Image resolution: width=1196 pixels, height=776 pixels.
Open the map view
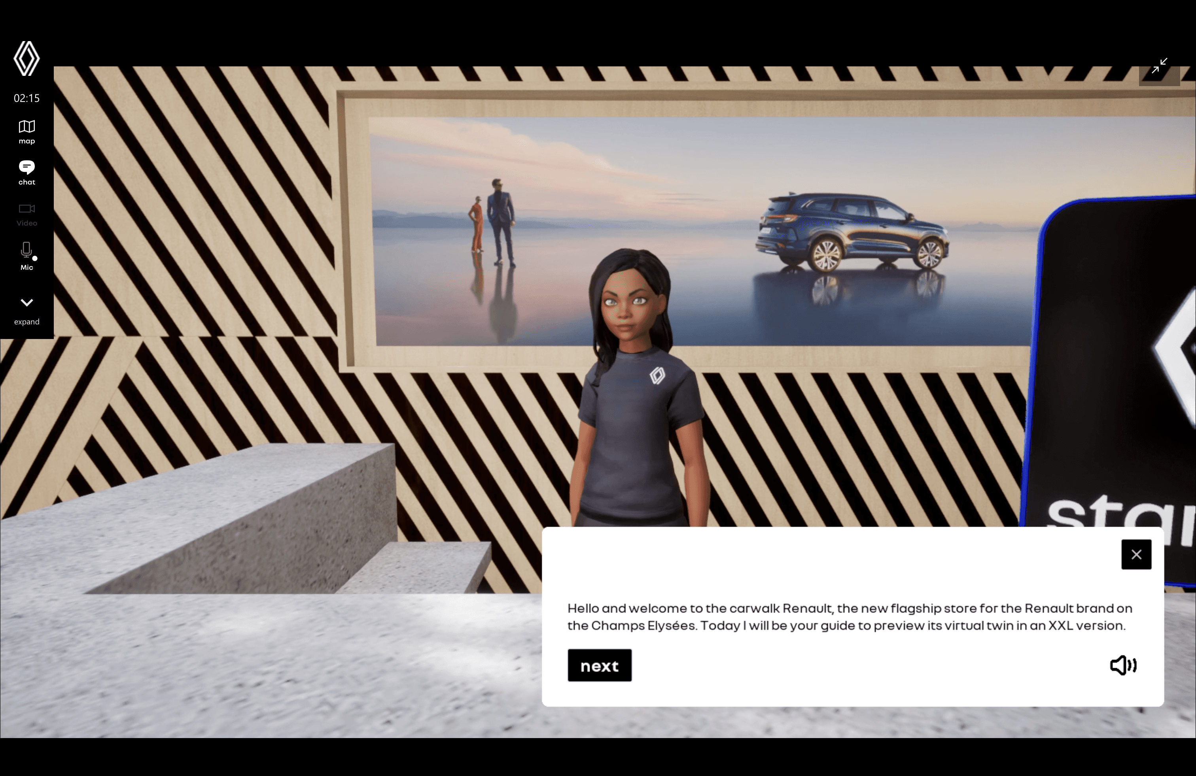click(26, 132)
